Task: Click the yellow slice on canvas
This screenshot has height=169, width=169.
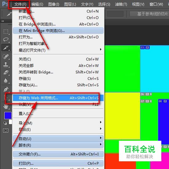Action: [122, 116]
